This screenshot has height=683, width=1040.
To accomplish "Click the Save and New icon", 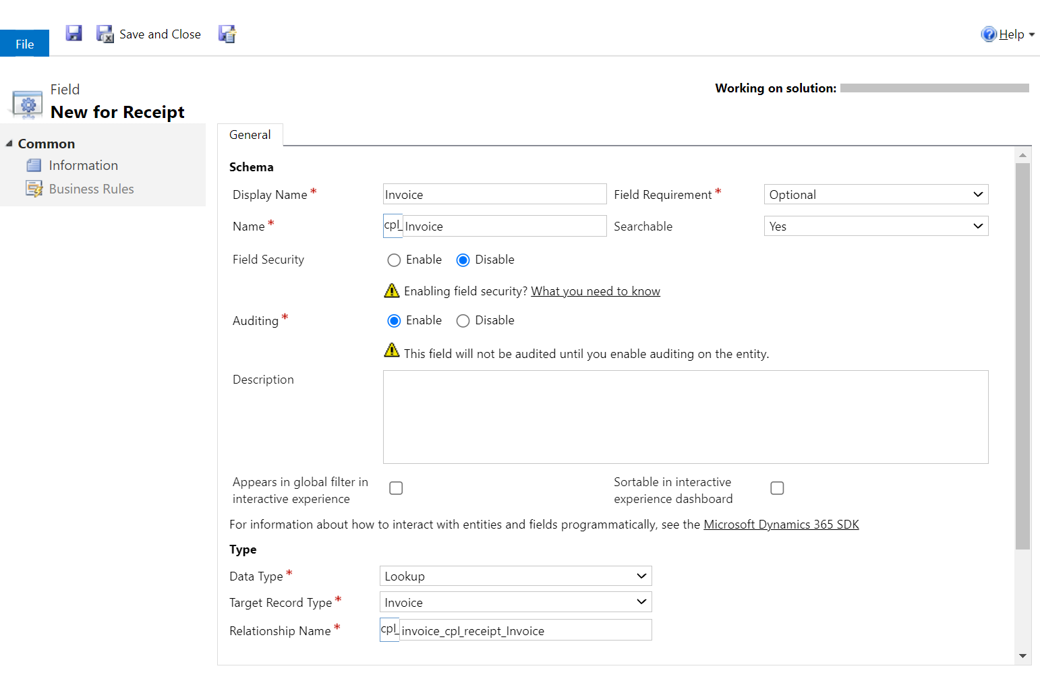I will coord(227,34).
